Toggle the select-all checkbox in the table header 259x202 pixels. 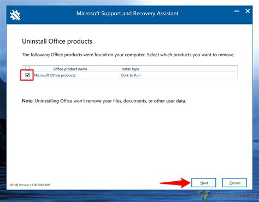pos(27,68)
